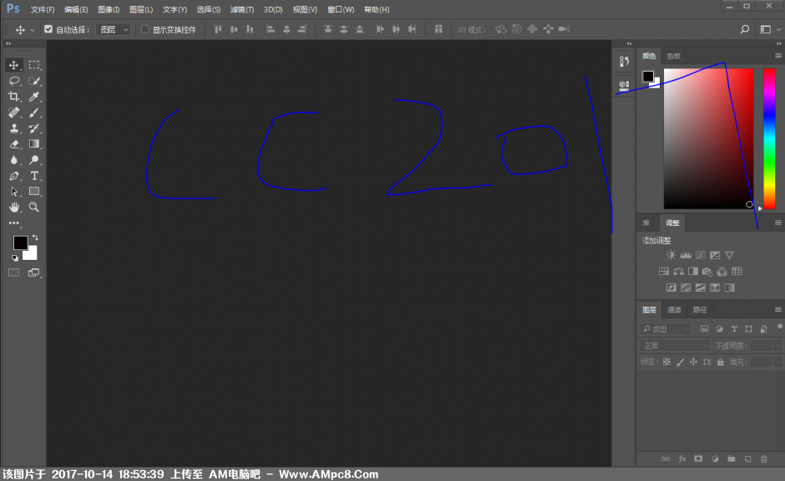Switch to the 通道 tab
The width and height of the screenshot is (785, 481).
[x=674, y=310]
